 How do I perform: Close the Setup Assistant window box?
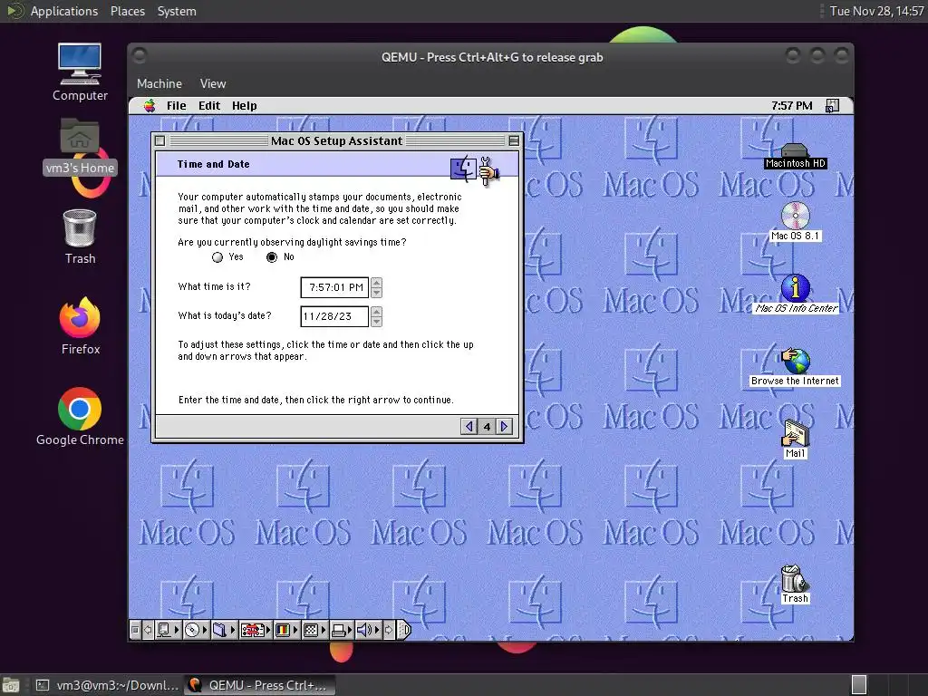(x=159, y=140)
